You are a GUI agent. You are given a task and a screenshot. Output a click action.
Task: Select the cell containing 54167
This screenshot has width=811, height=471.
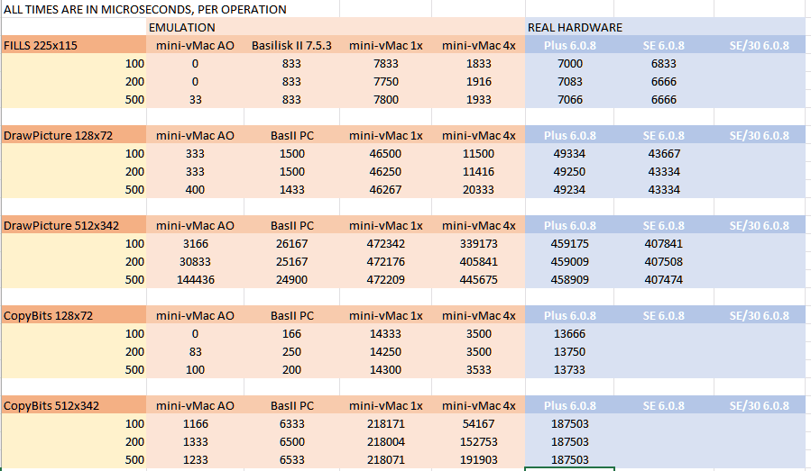478,424
